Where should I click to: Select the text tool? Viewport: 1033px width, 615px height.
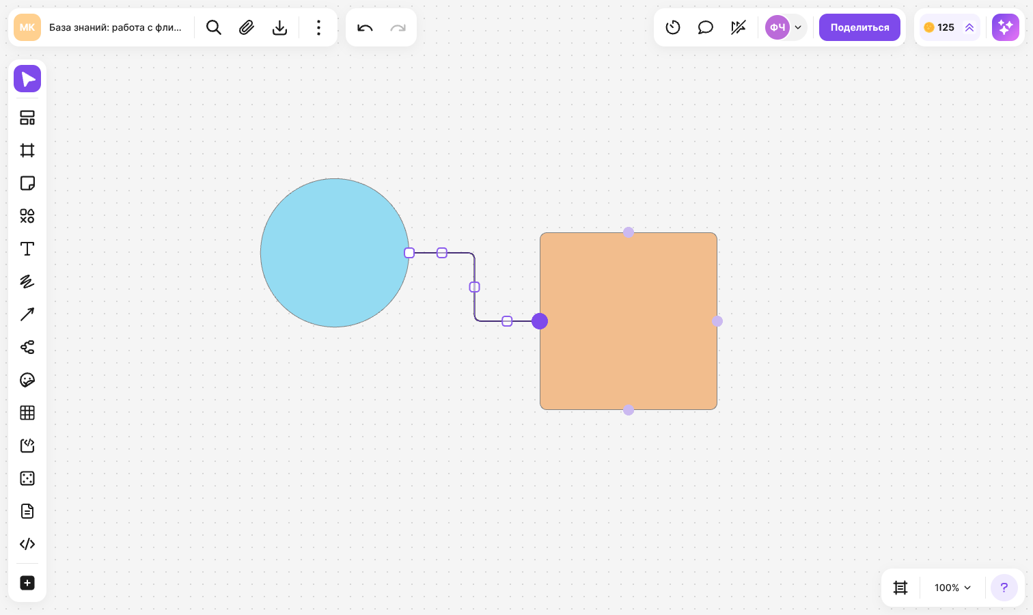tap(27, 249)
